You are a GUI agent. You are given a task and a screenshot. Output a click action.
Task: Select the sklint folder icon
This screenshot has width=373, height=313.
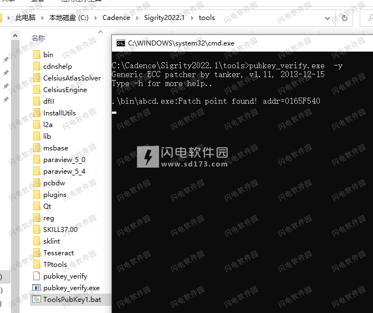click(x=37, y=241)
